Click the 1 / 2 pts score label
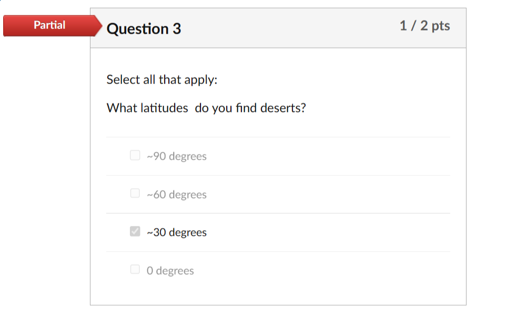 pos(425,25)
